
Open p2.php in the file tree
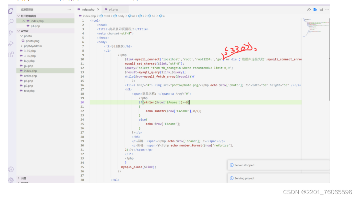[x=29, y=86]
